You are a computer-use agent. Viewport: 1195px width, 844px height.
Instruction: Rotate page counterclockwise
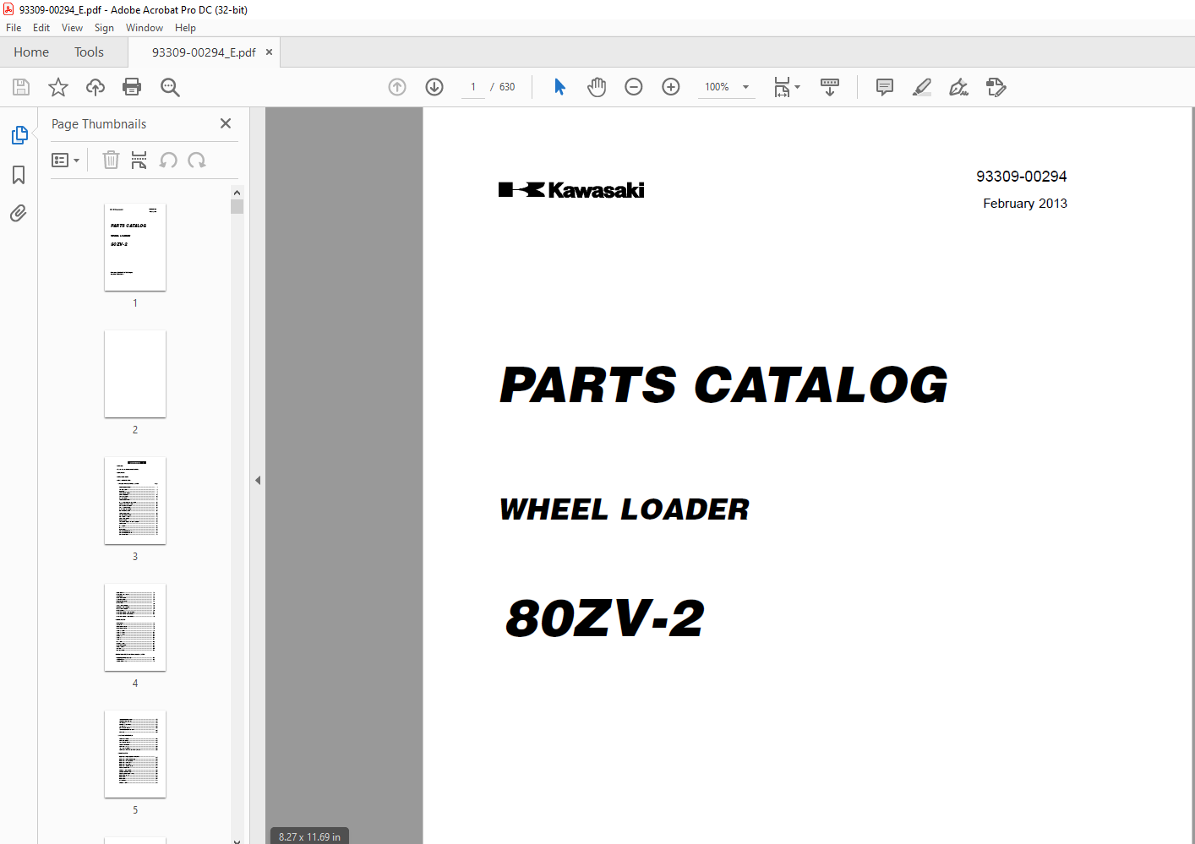tap(168, 160)
